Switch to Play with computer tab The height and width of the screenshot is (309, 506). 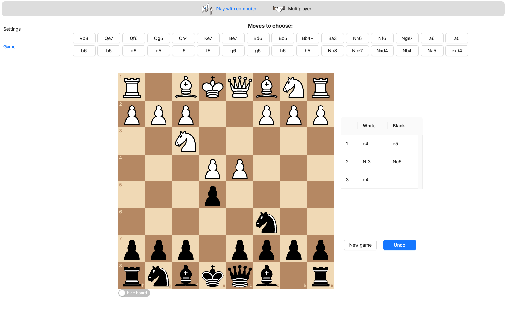pos(229,9)
